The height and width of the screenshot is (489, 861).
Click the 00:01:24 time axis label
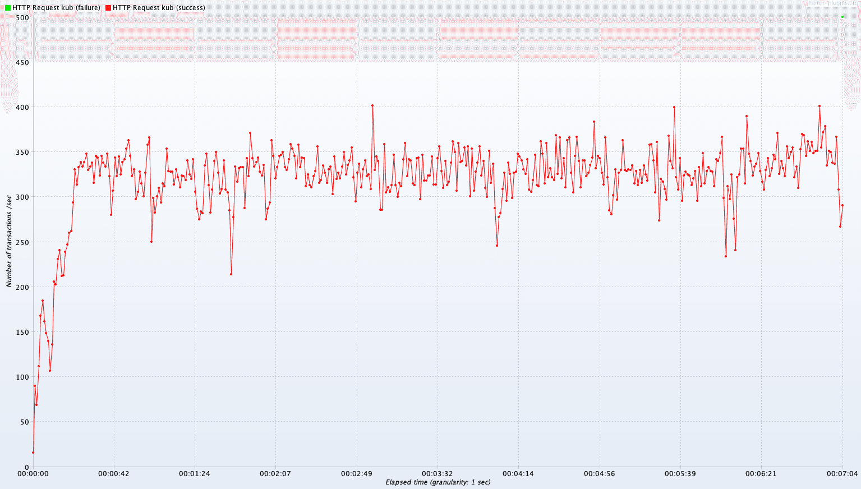point(195,474)
